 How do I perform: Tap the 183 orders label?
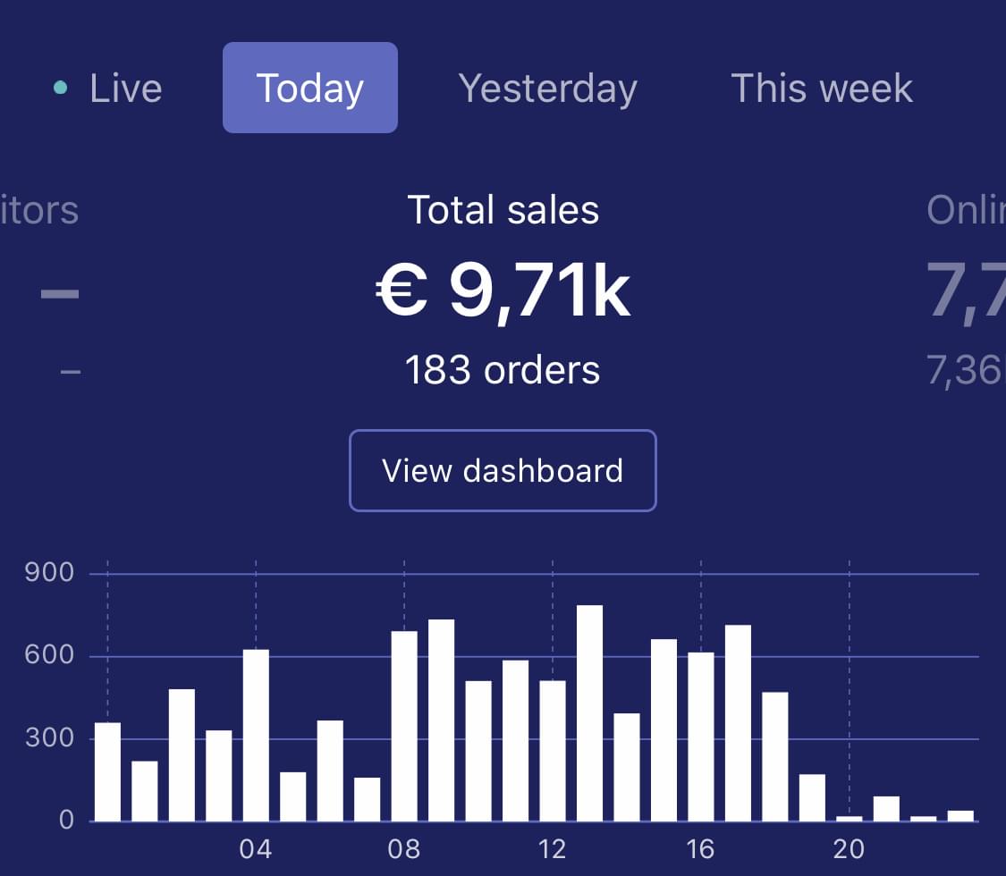(x=503, y=370)
